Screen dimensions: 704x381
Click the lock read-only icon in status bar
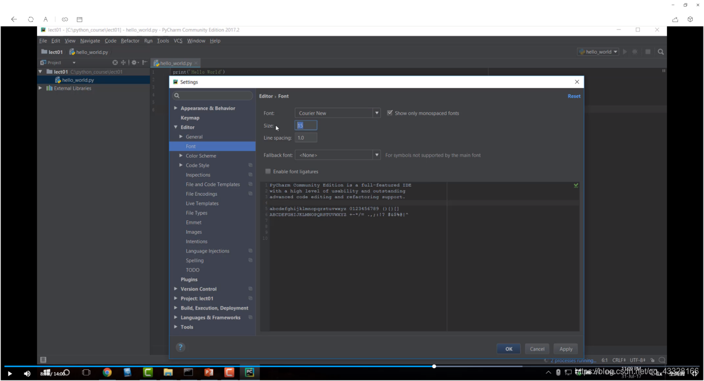tap(652, 360)
